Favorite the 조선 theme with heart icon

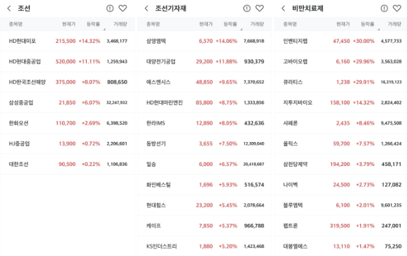point(122,9)
